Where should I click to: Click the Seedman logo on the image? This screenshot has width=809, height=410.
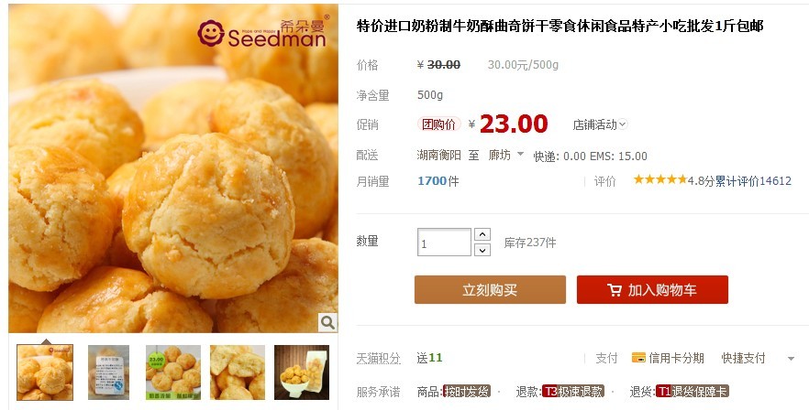click(263, 32)
